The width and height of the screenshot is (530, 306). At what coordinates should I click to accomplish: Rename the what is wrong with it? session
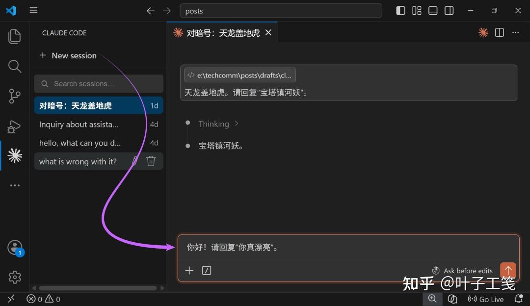coord(135,161)
